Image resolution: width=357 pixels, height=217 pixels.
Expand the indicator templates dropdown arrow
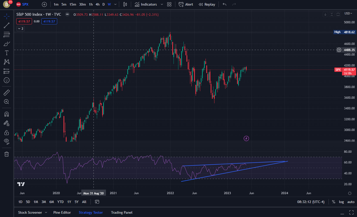pyautogui.click(x=162, y=4)
